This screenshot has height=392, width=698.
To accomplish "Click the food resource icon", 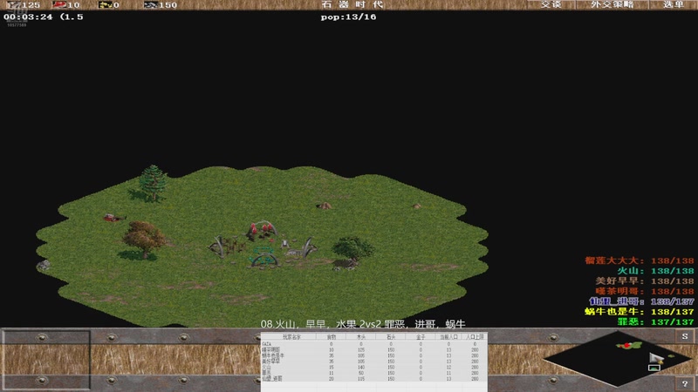I will pyautogui.click(x=59, y=5).
